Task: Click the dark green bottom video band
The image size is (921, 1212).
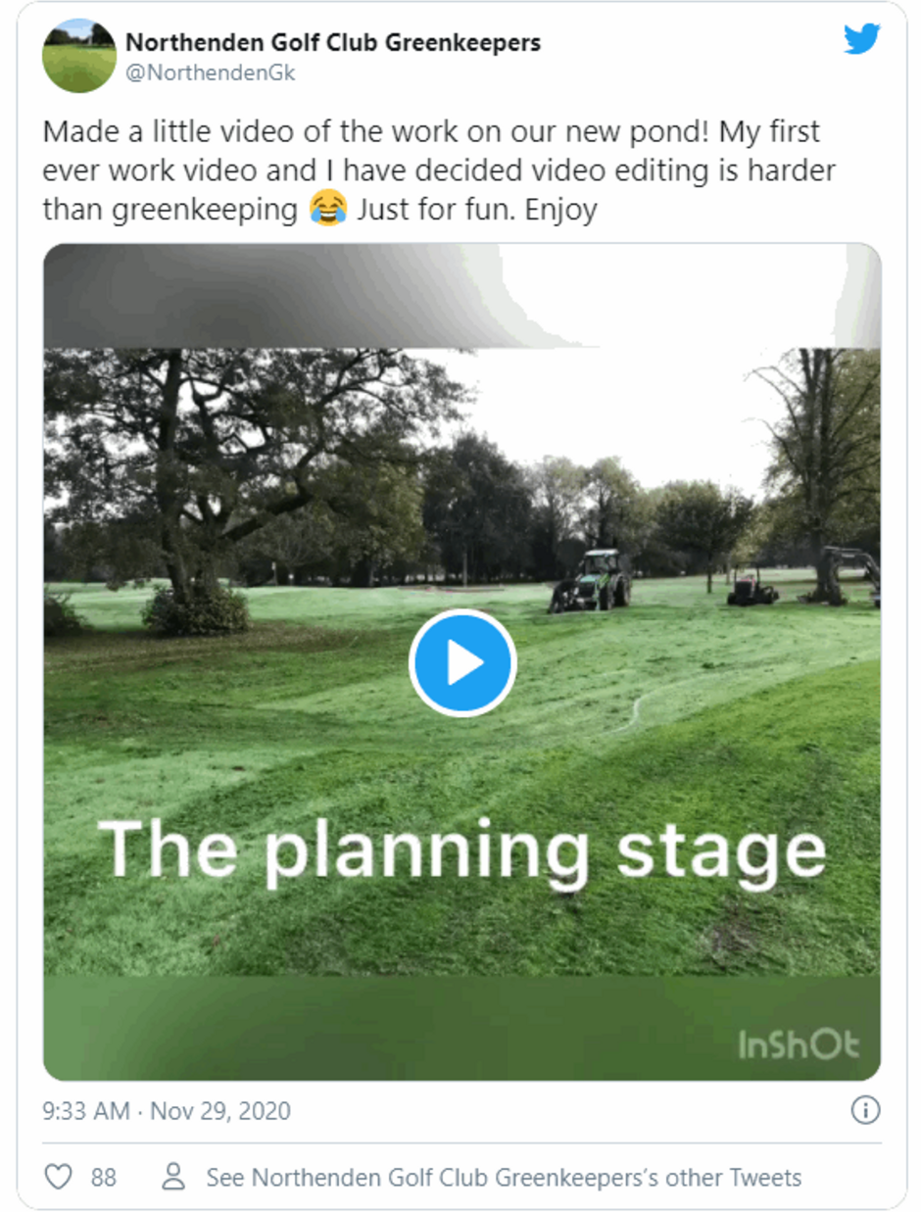Action: point(462,1028)
